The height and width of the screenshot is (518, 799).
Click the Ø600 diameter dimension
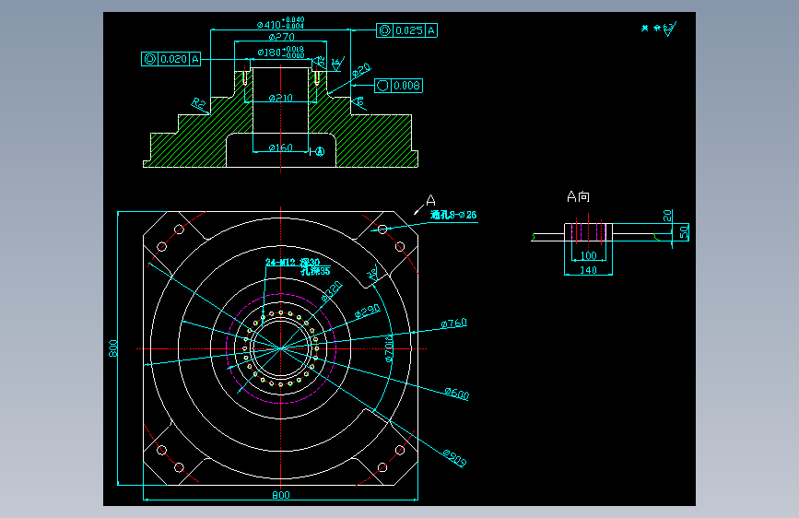[456, 394]
